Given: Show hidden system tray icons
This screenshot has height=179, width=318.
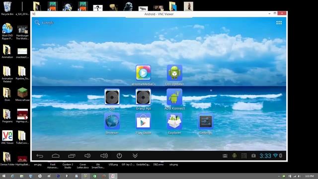Looking at the screenshot, I should click(279, 176).
